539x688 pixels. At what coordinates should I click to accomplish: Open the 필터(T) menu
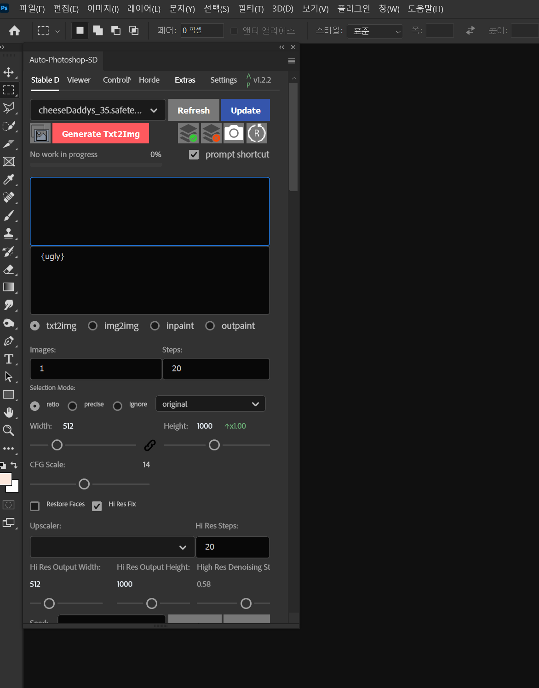251,9
